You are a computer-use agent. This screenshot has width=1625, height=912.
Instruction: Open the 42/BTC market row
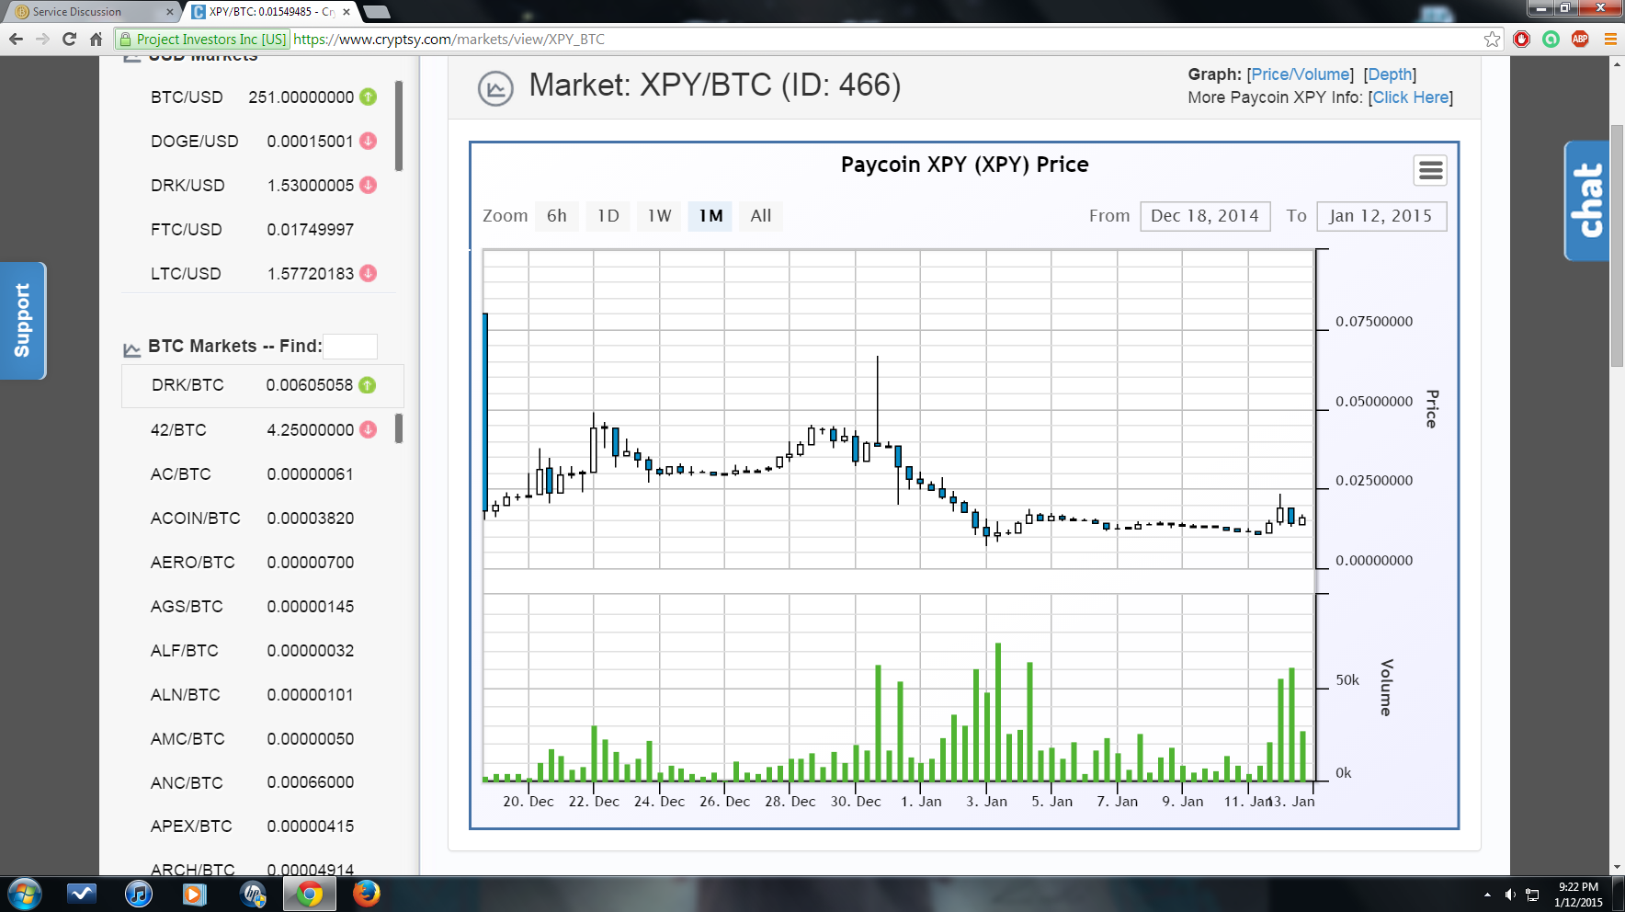coord(263,429)
